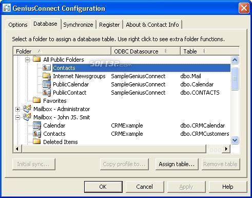The image size is (252, 198).
Task: Close the GeniusConnect Configuration window
Action: pyautogui.click(x=244, y=8)
